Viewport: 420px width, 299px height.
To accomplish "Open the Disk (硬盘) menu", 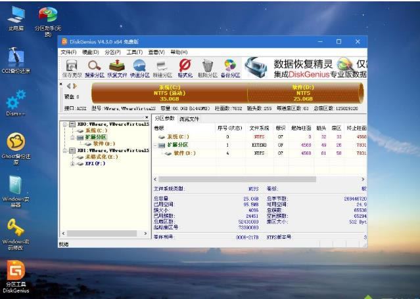I will coord(91,52).
